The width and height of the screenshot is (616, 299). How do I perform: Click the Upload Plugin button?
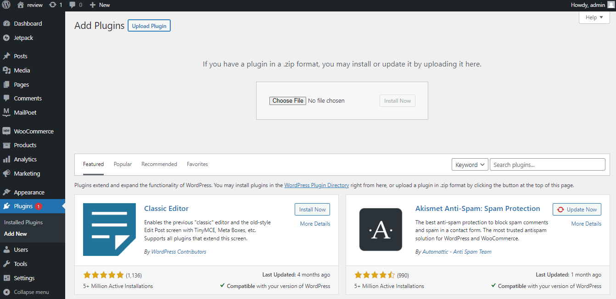click(x=149, y=26)
